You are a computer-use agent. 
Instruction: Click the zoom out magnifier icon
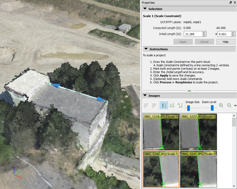coord(229,105)
